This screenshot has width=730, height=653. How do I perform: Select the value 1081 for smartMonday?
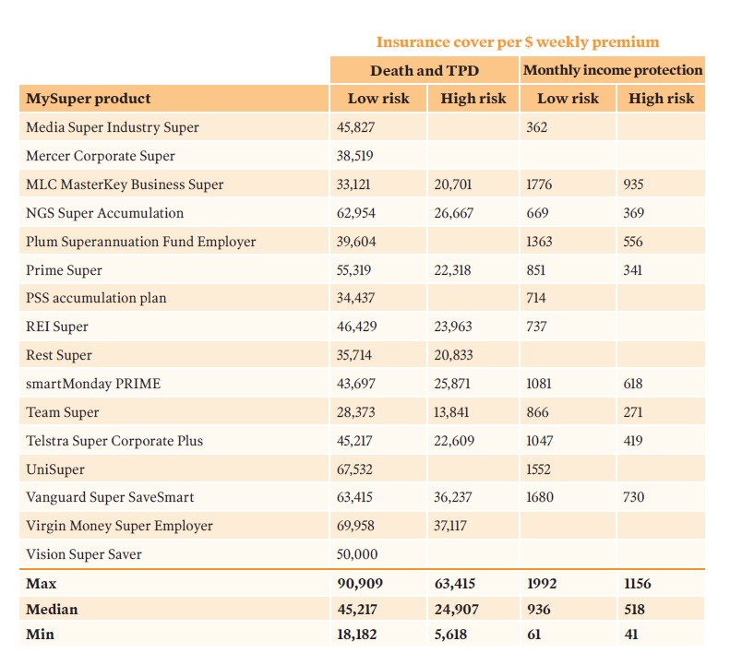[539, 384]
